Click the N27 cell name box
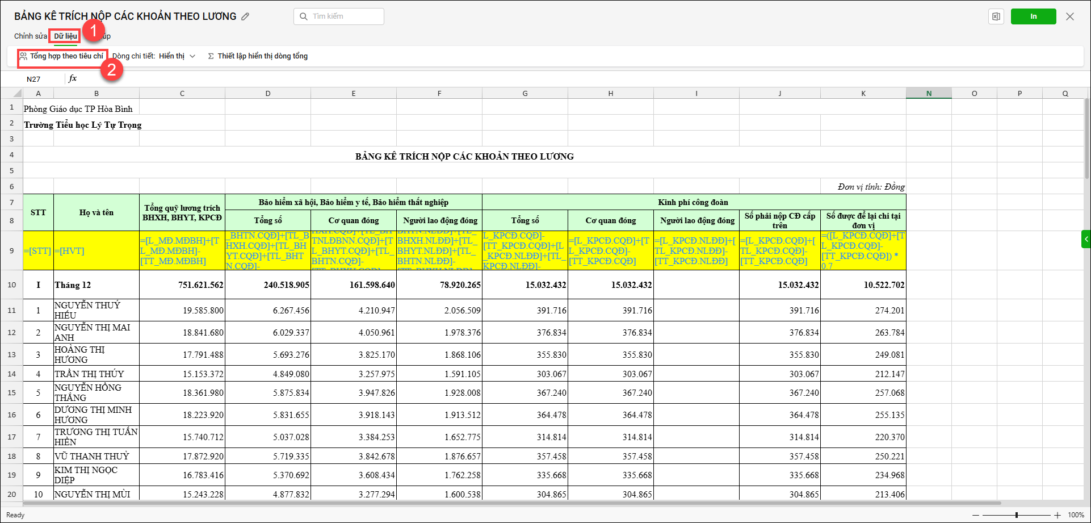Screen dimensions: 1091x523 coord(34,79)
